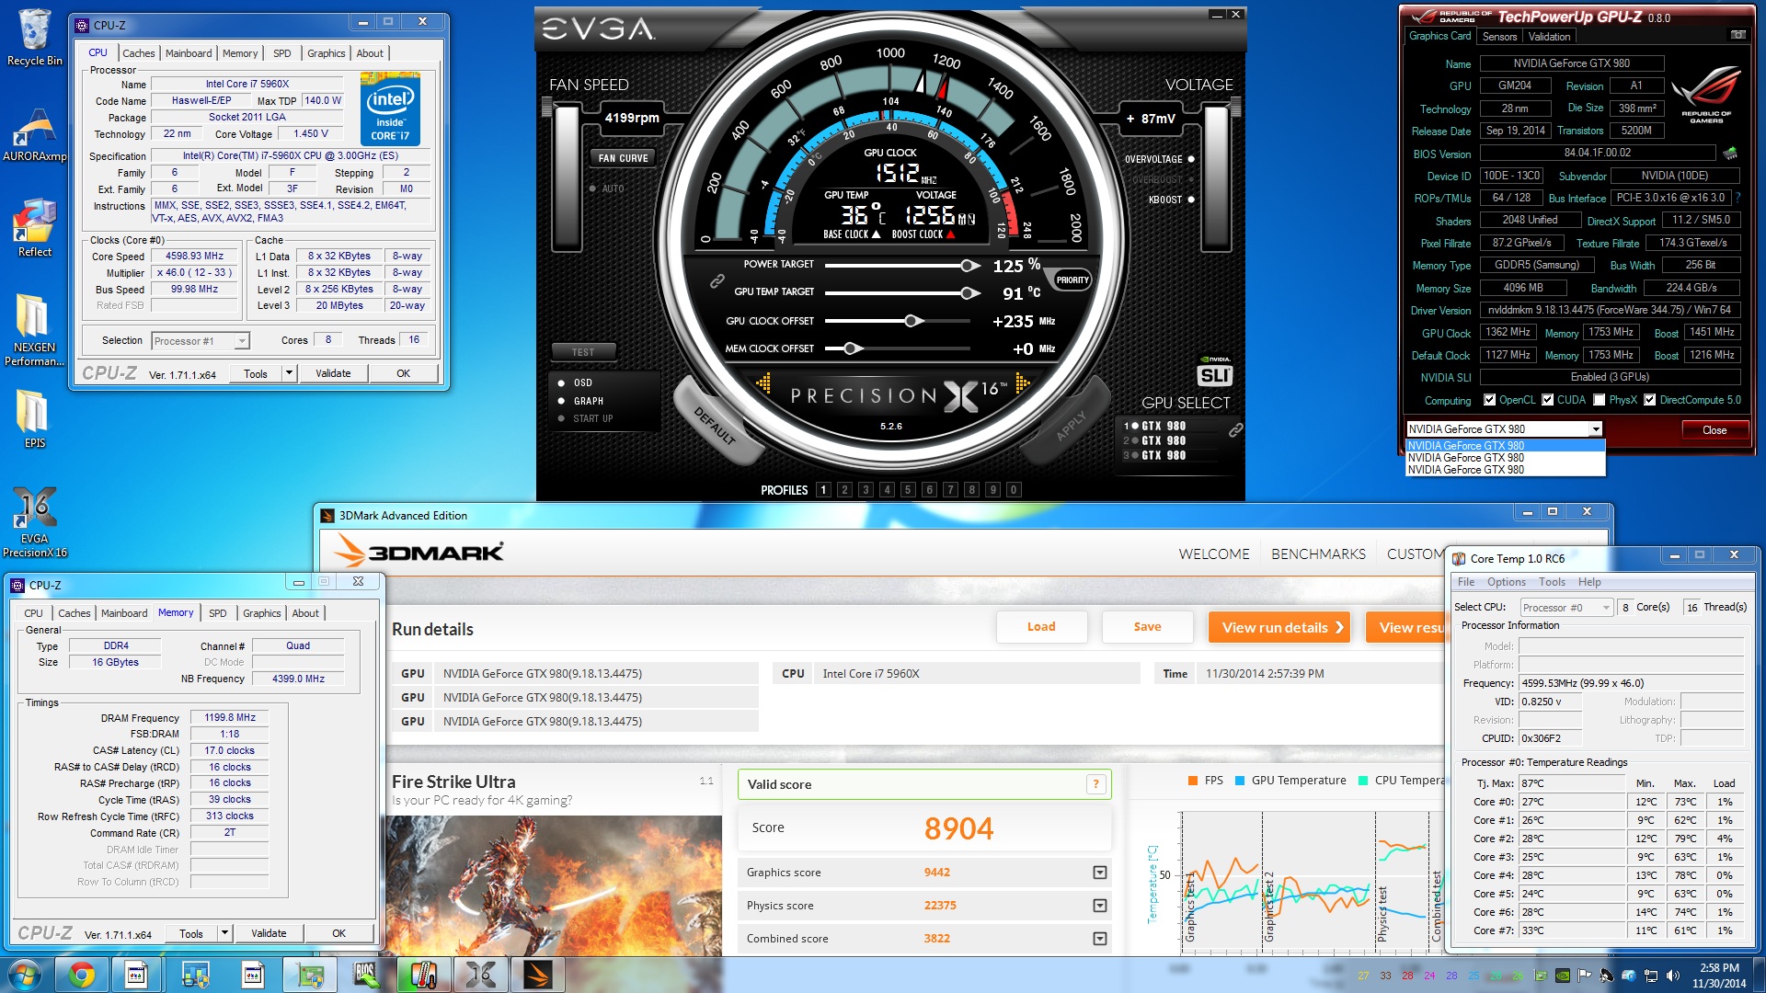Click the BIOS save icon in GPU-Z

(x=1730, y=153)
